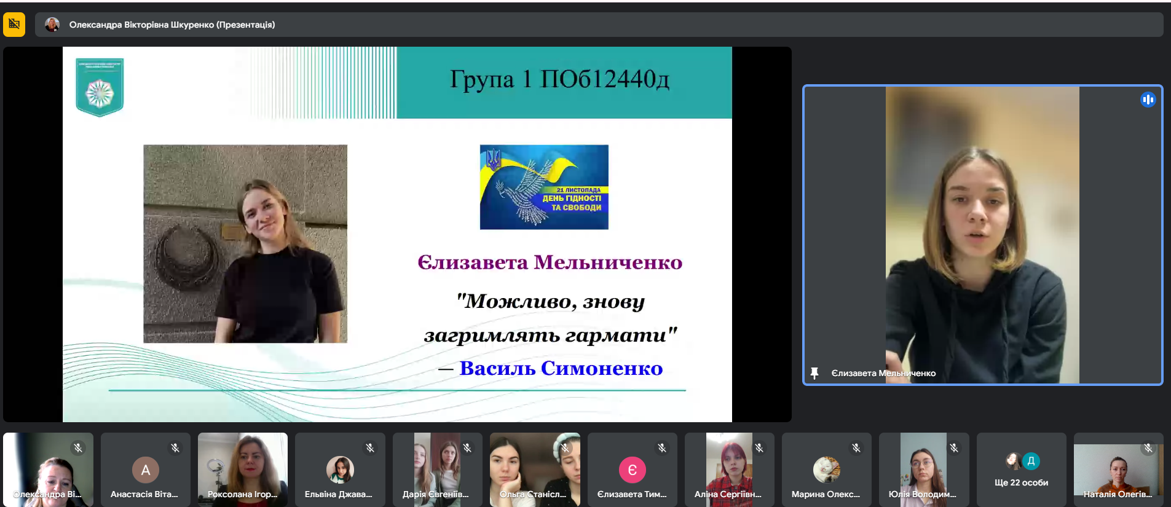Click muted mic icon on Єлизавета Тим... tile

[x=662, y=448]
